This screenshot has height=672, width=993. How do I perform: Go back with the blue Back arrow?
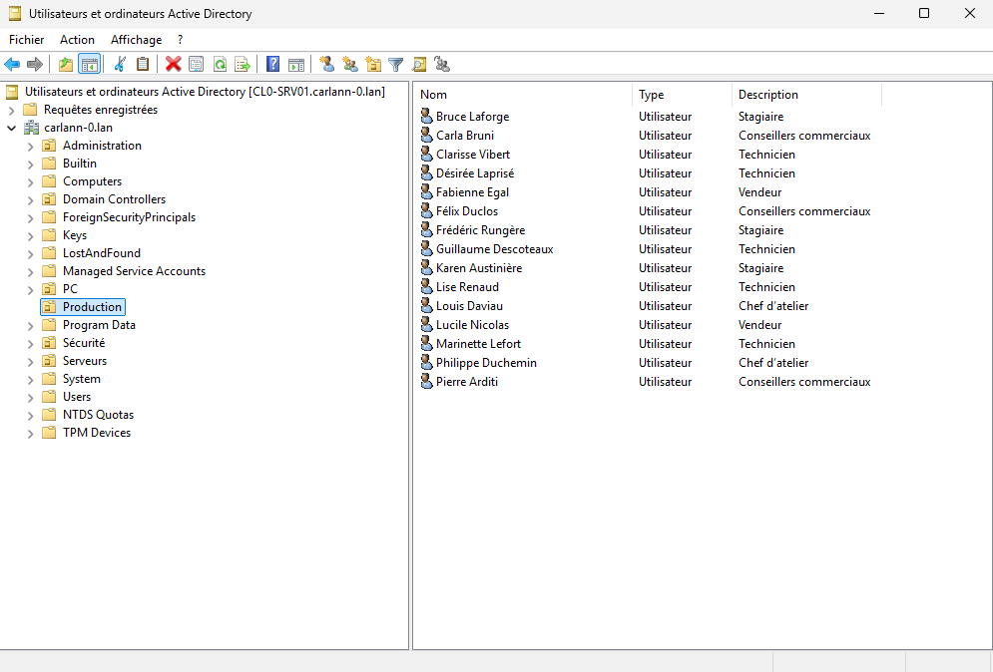12,64
